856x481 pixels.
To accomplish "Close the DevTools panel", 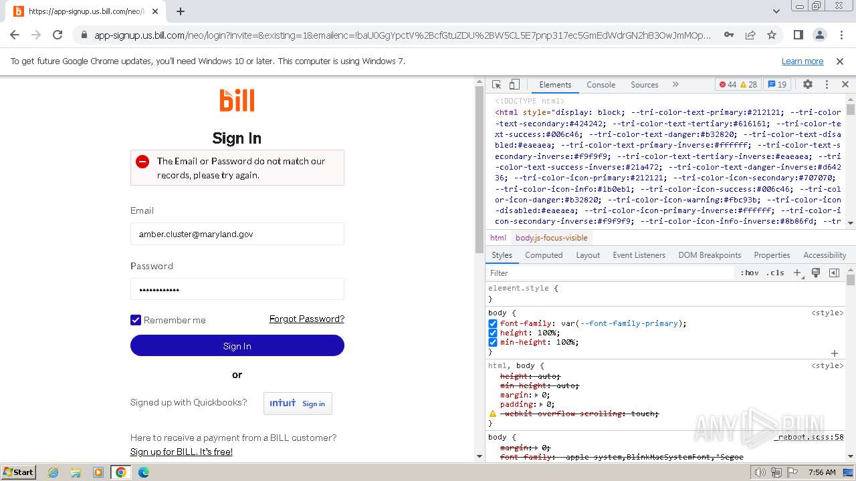I will tap(845, 85).
